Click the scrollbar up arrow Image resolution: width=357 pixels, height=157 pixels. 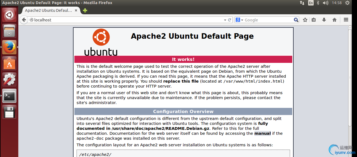pos(350,27)
